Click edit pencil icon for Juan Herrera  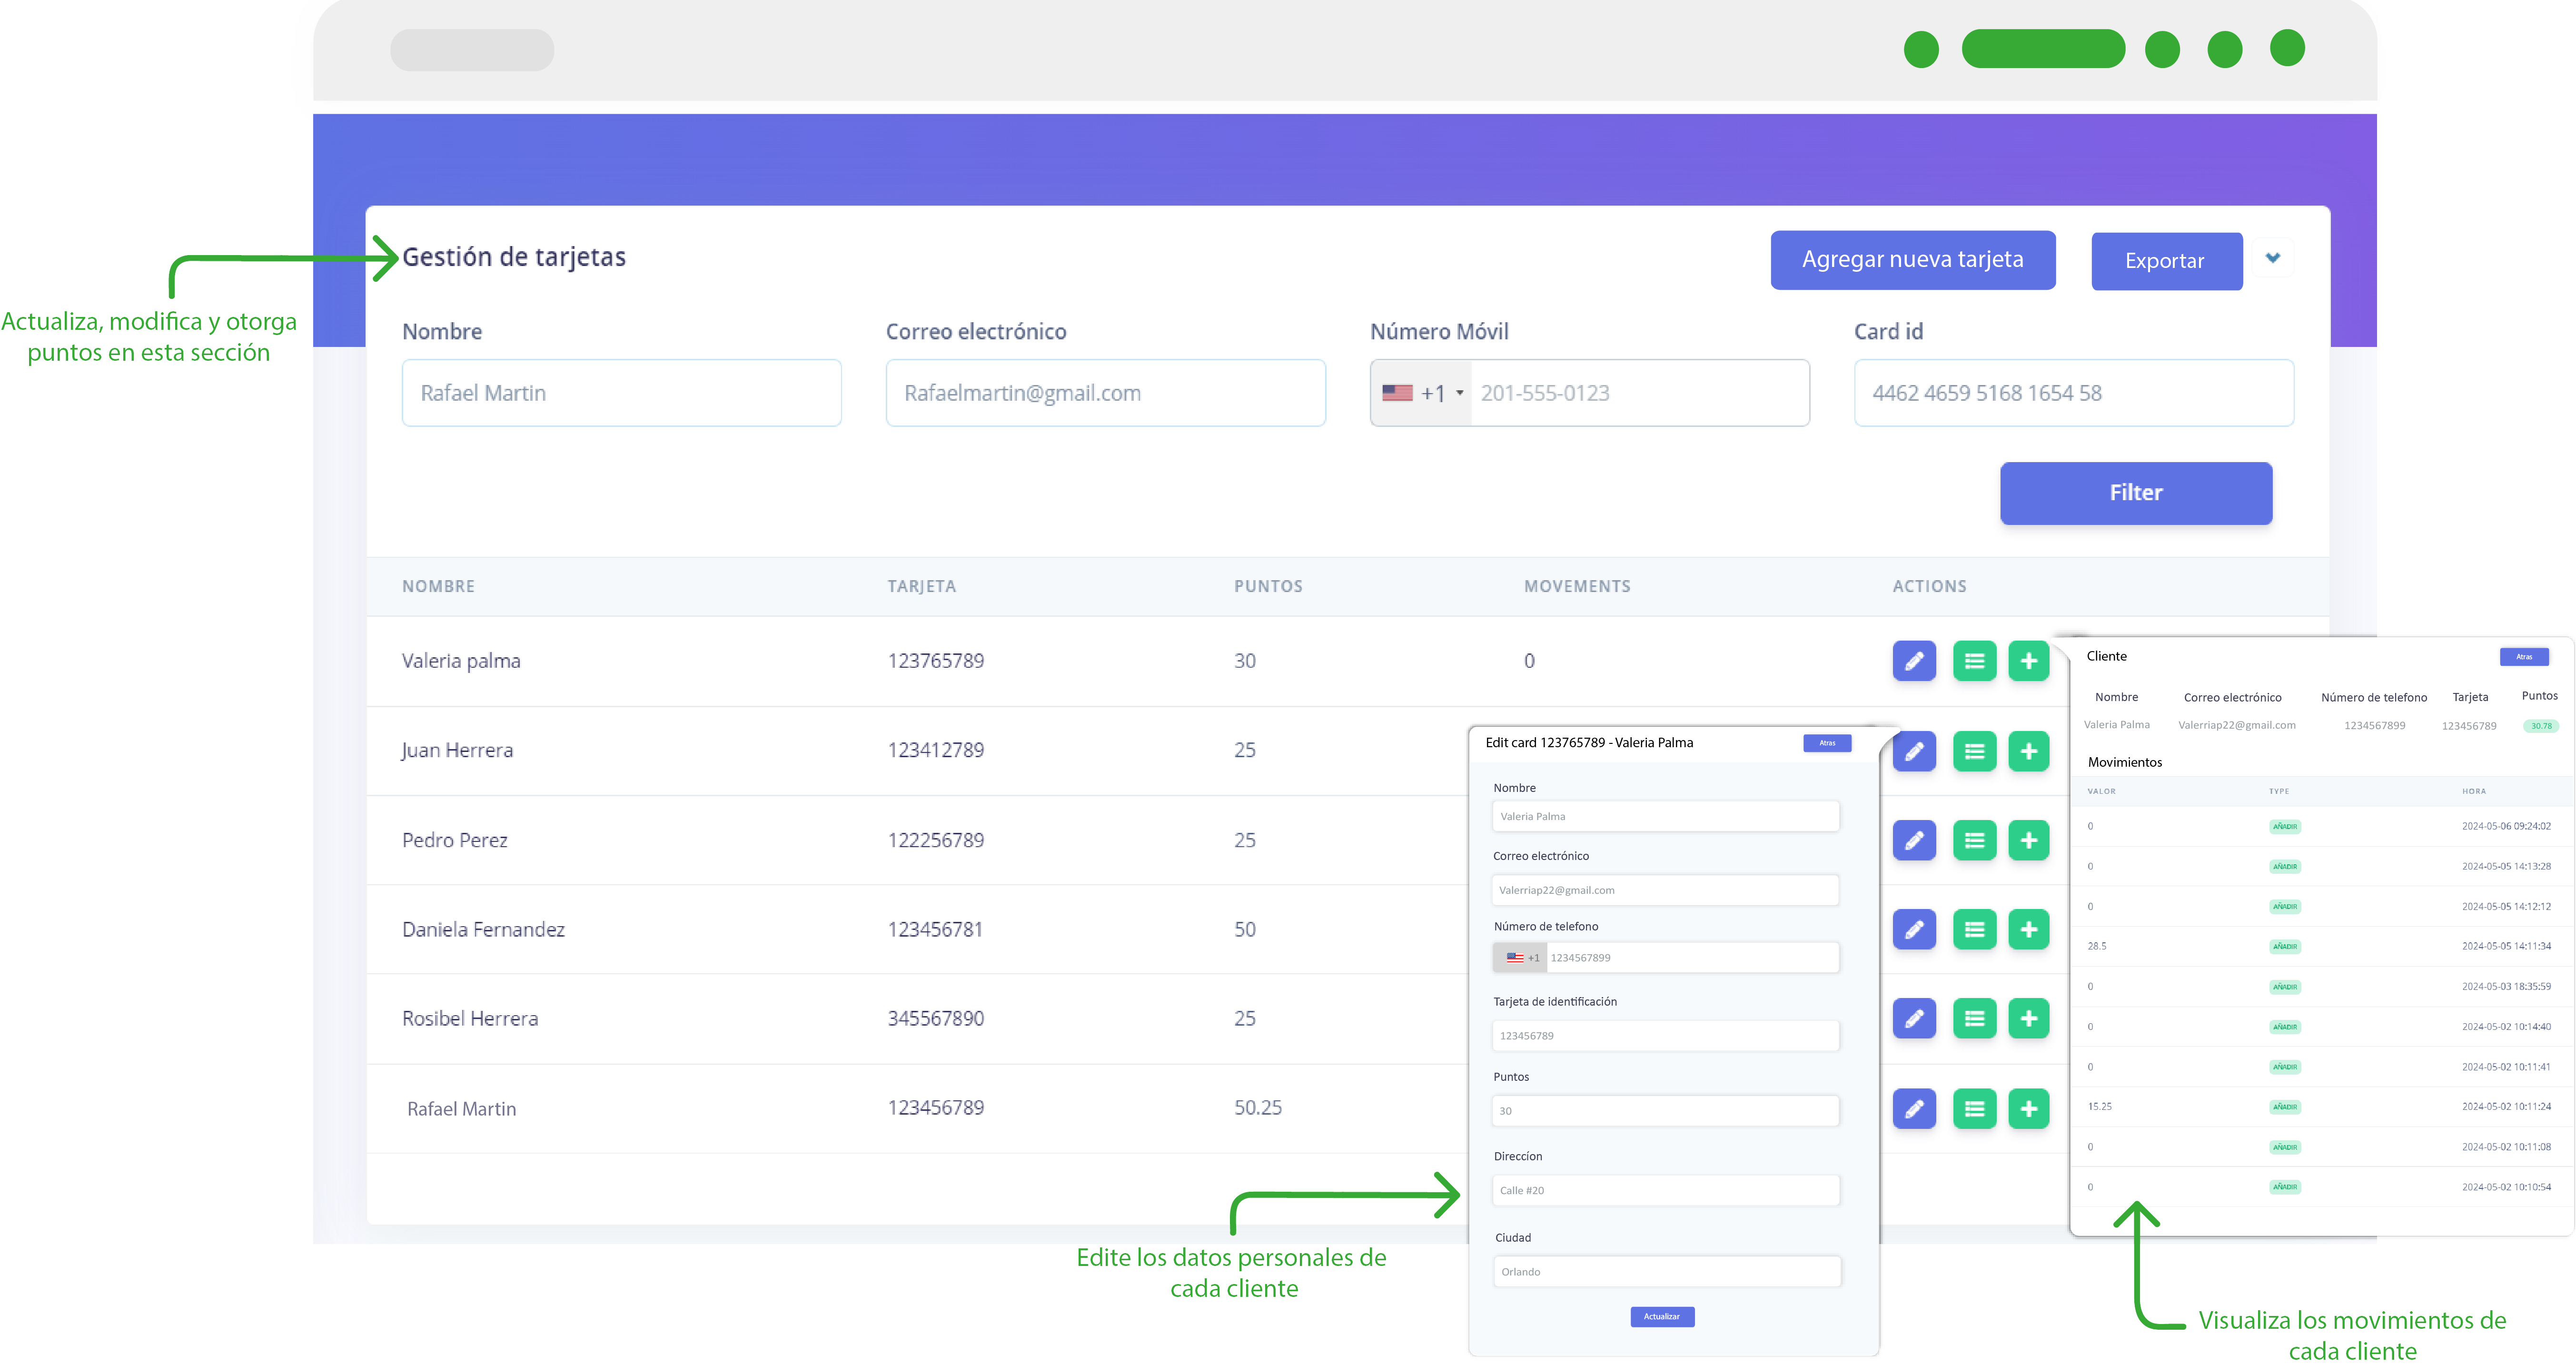1913,751
